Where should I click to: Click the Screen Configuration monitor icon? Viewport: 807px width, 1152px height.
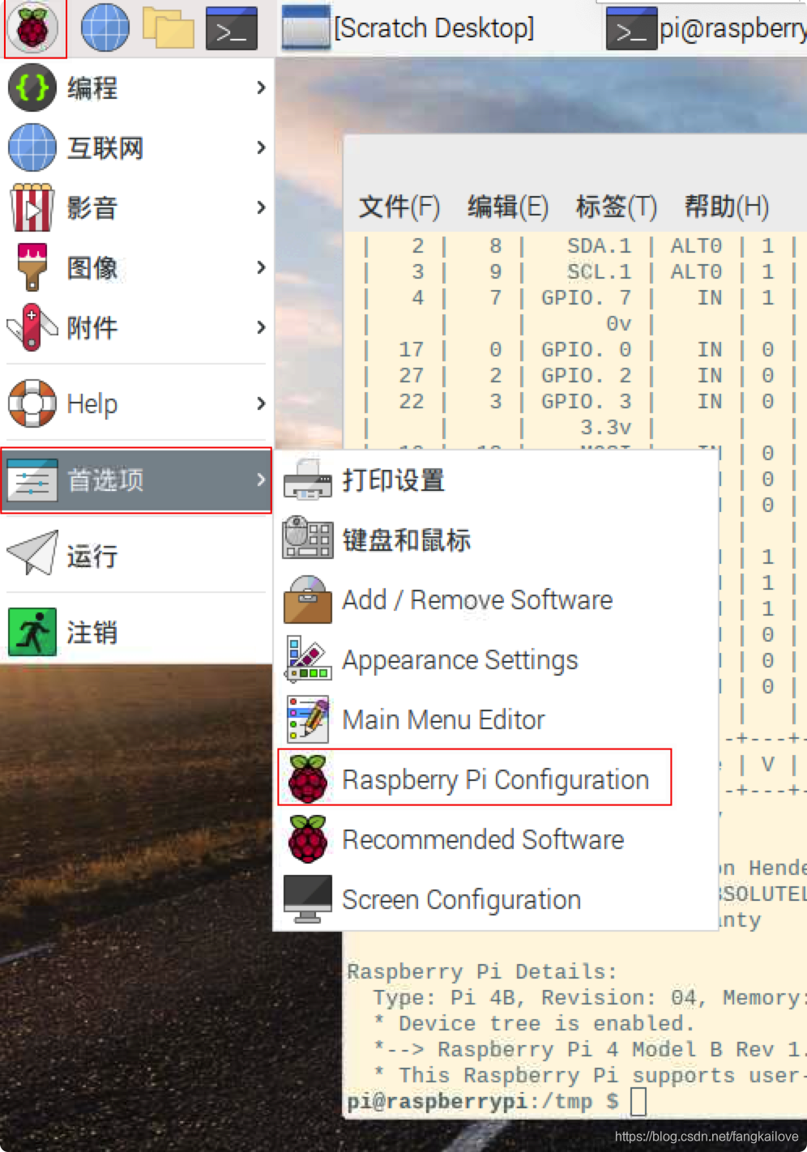pos(308,899)
